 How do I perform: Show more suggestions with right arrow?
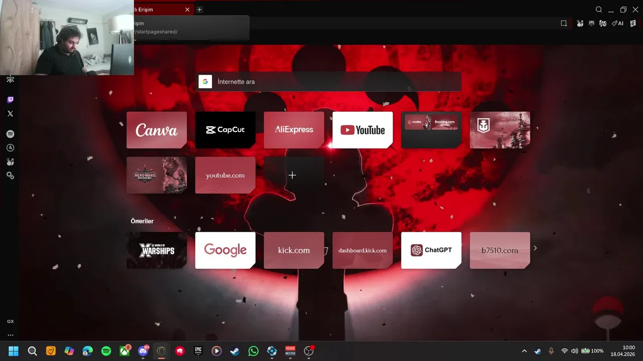click(535, 248)
